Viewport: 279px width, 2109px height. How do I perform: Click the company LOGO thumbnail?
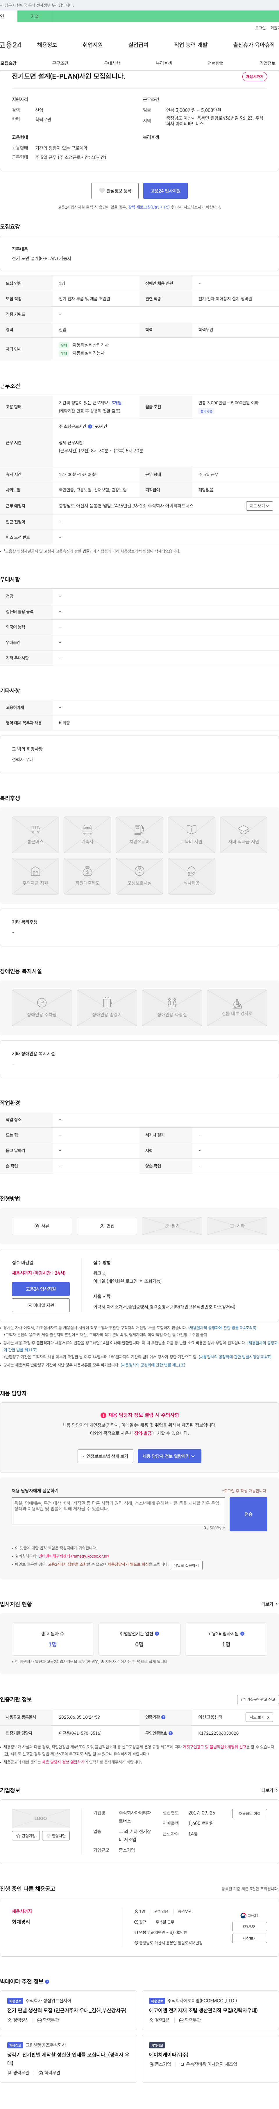[x=41, y=1818]
